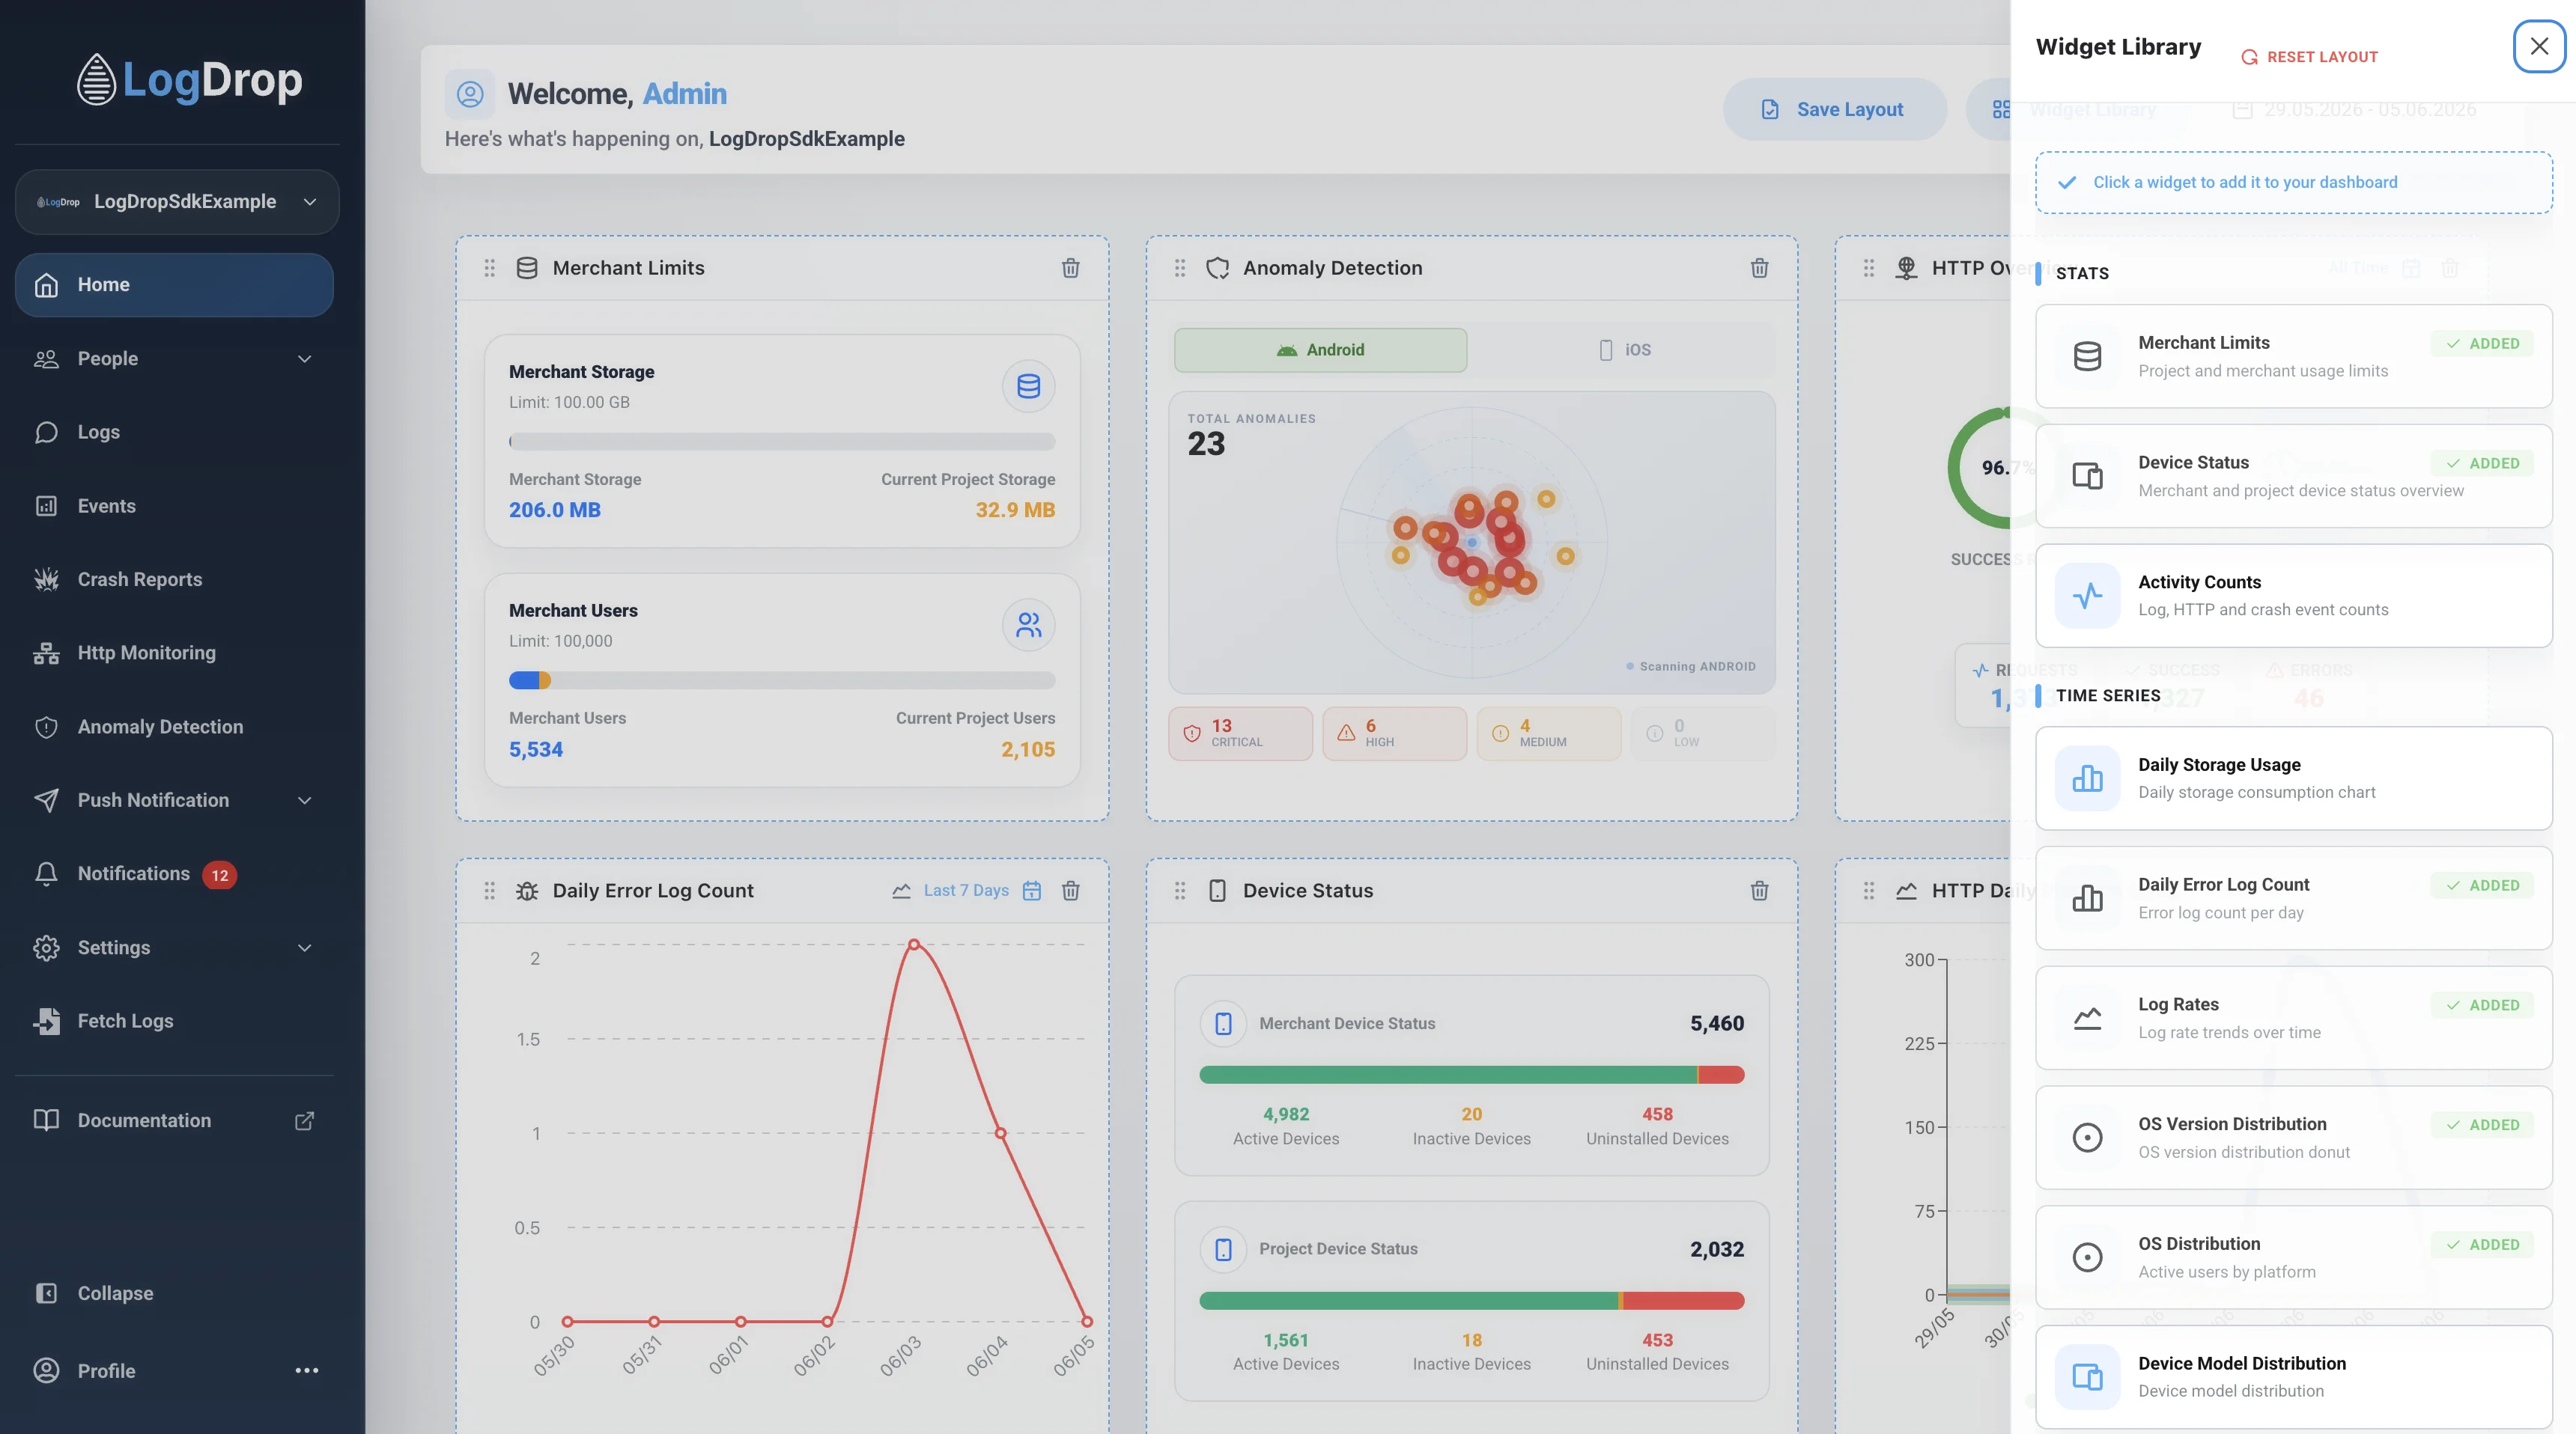Click the Documentation external link icon
The image size is (2576, 1434).
[304, 1120]
